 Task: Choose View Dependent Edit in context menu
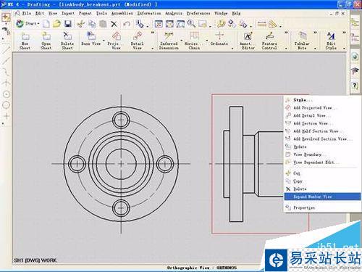322,162
